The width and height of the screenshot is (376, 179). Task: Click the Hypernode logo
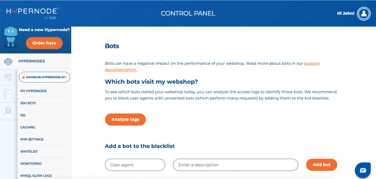(33, 12)
